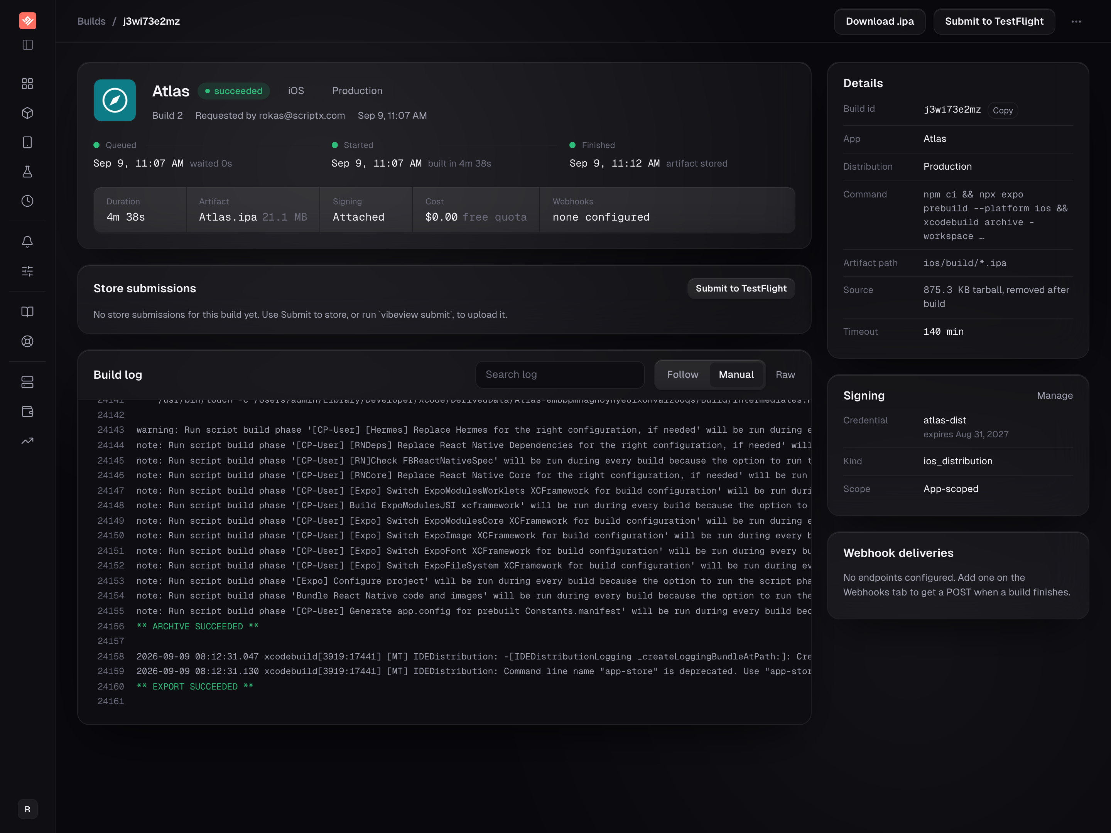Screen dimensions: 1111x833
Task: Go back to Builds breadcrumb
Action: [x=91, y=21]
